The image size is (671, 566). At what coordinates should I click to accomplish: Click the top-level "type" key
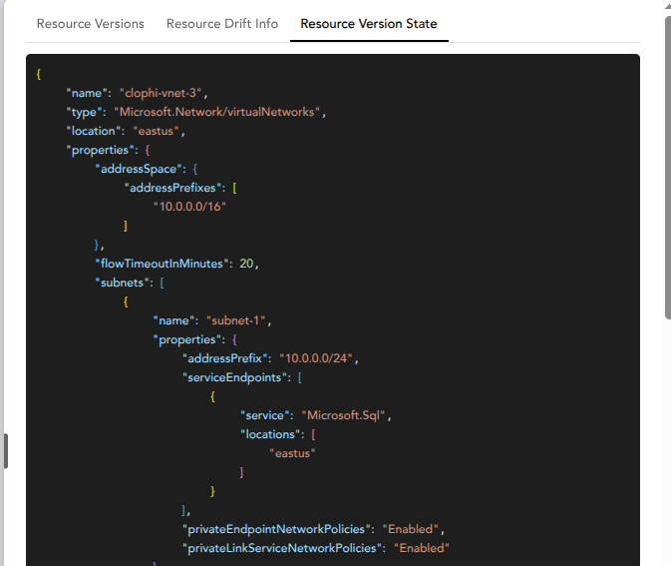pyautogui.click(x=84, y=112)
